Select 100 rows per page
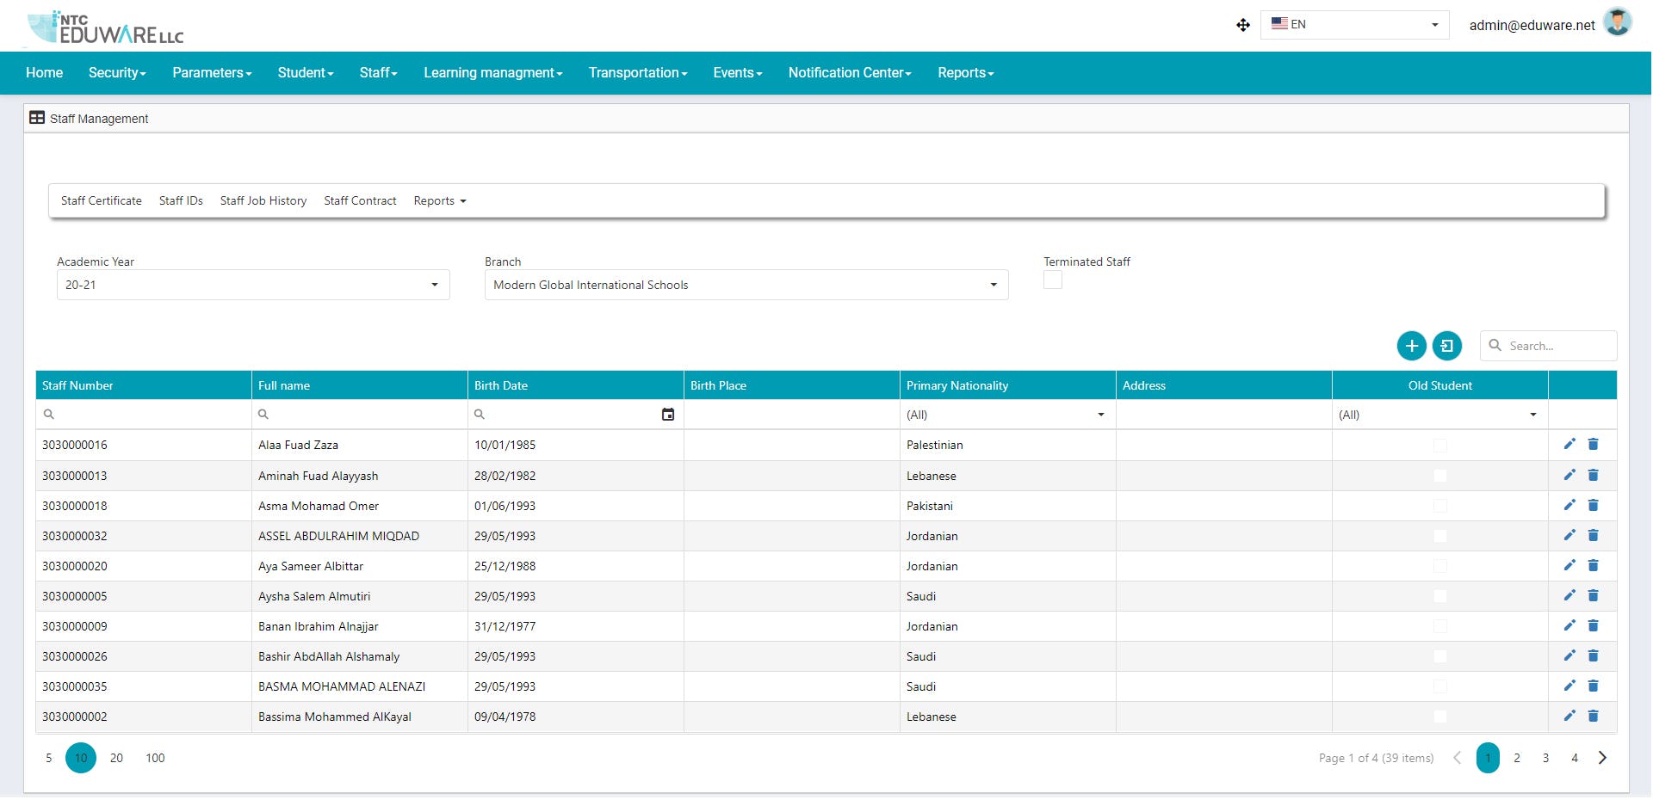The width and height of the screenshot is (1653, 806). coord(155,758)
